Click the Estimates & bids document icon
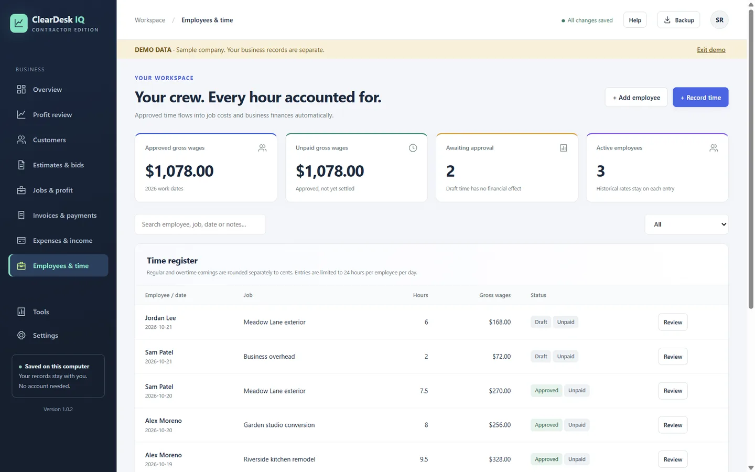Screen dimensions: 755x472 (x=21, y=165)
